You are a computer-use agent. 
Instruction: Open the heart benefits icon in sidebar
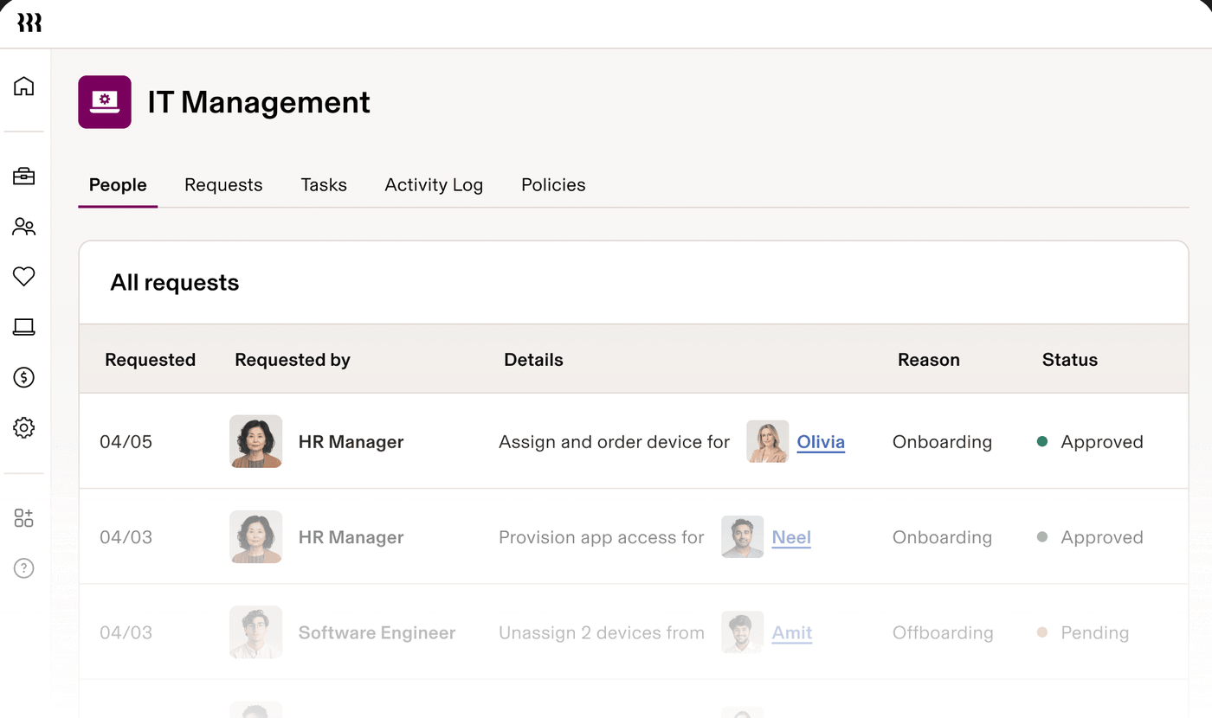click(24, 277)
